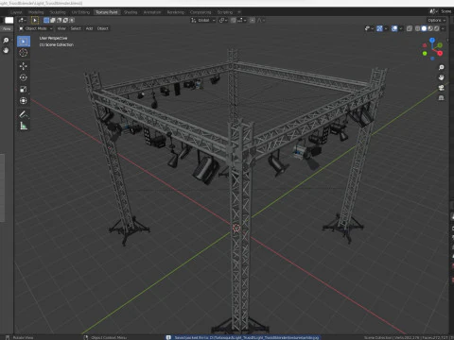Open the Object Mode dropdown
454x340 pixels.
(x=36, y=28)
